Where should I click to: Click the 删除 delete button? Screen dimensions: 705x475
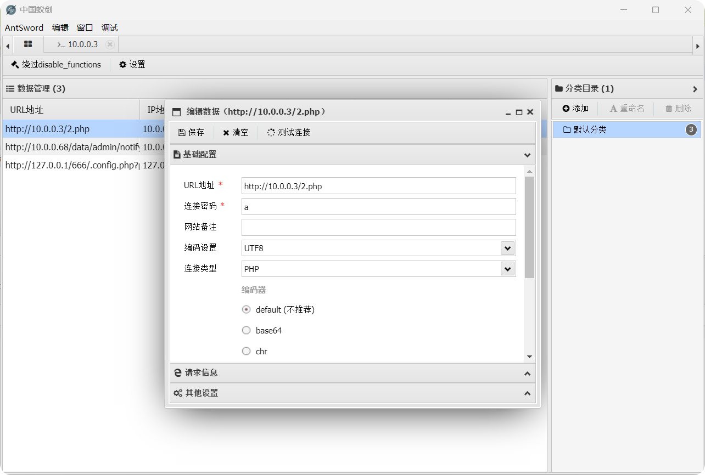pyautogui.click(x=678, y=109)
